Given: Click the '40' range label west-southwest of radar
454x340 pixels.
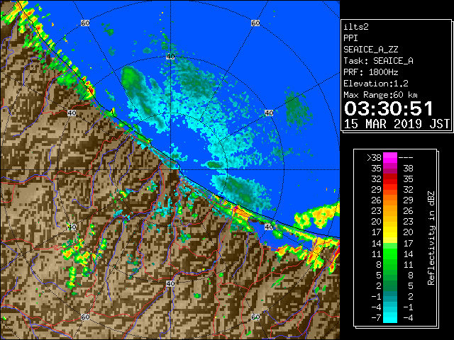Looking at the screenshot, I should pos(72,227).
